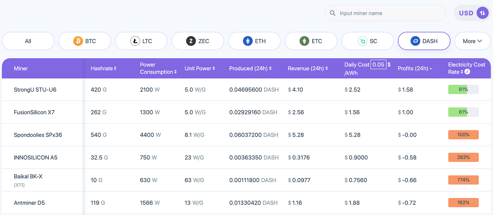
Task: Click the Dash logo icon
Action: coord(415,41)
